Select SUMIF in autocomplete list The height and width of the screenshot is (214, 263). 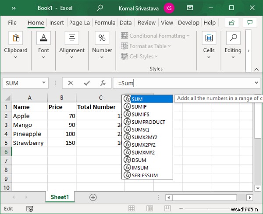tap(147, 107)
